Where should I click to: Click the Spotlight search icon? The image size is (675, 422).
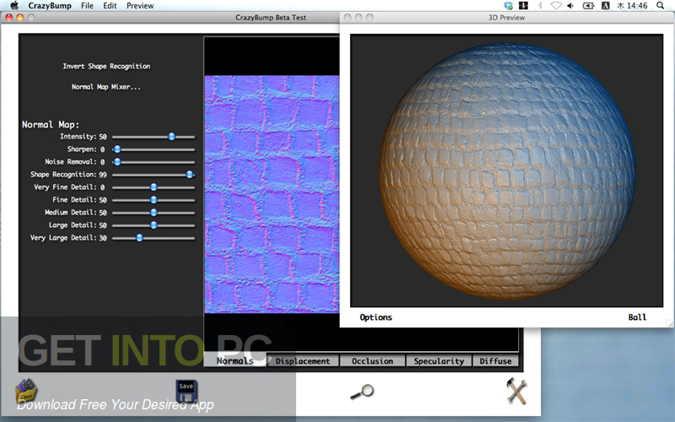(x=660, y=6)
